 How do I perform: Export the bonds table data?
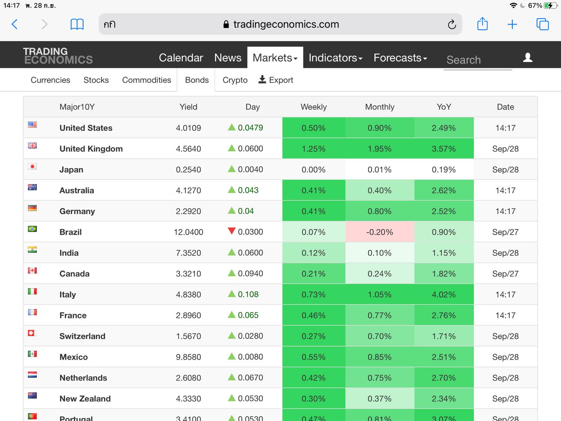coord(276,80)
